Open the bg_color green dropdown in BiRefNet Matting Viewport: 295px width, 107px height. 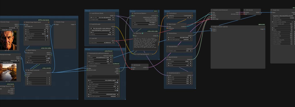tap(38, 60)
